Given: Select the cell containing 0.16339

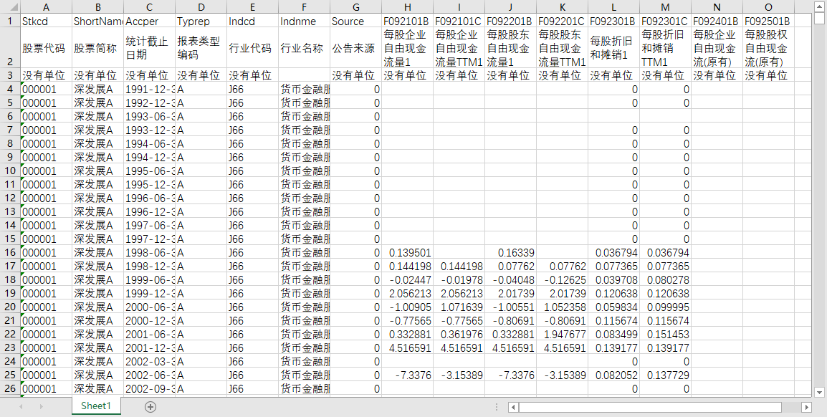Looking at the screenshot, I should (x=511, y=252).
